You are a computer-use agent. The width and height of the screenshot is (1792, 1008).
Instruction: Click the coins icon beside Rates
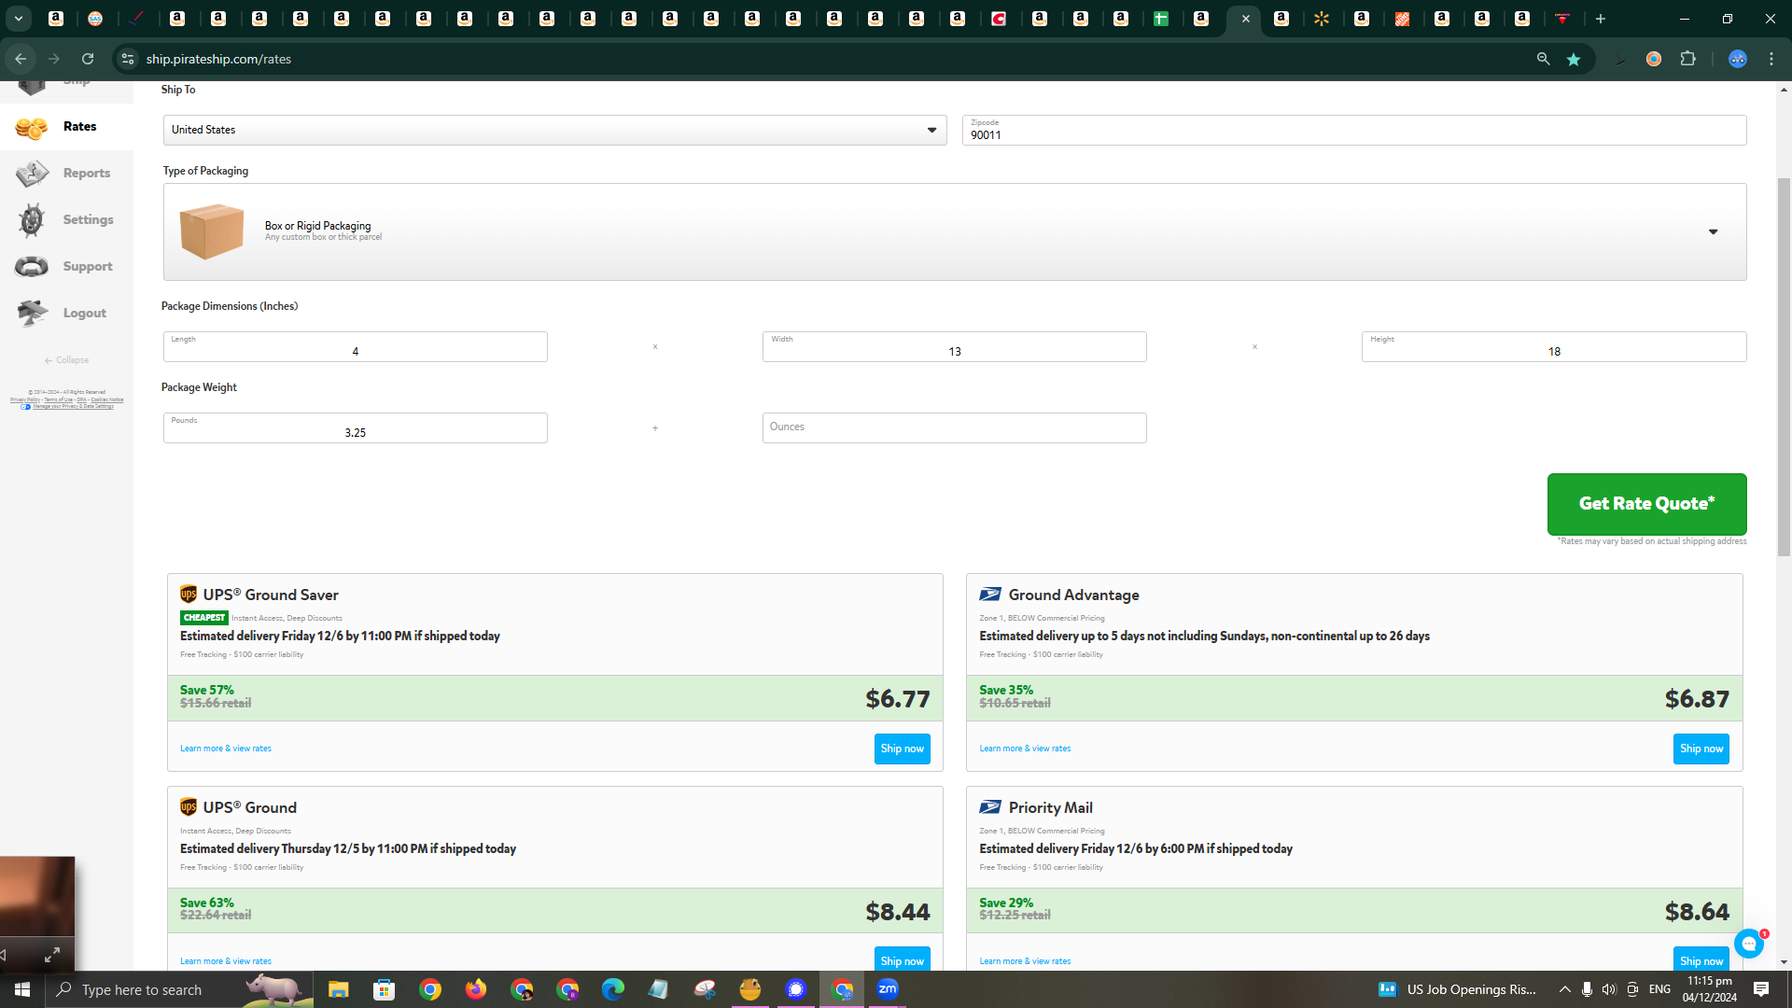pyautogui.click(x=31, y=128)
